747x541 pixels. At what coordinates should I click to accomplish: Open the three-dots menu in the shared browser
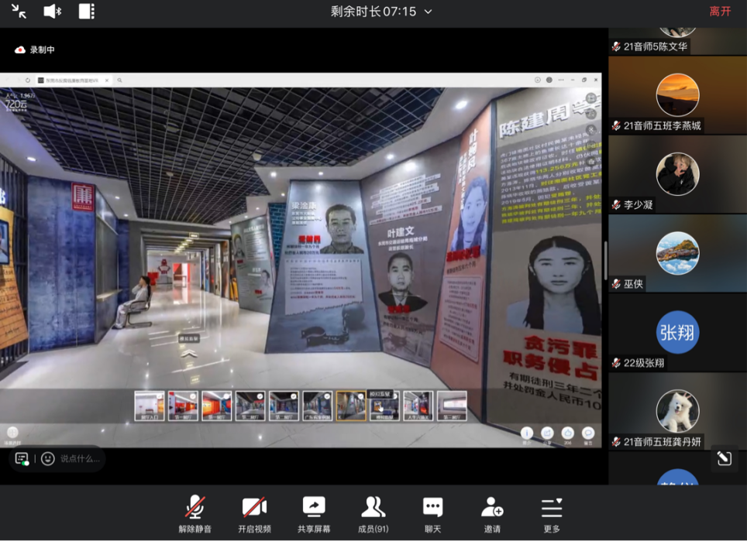(x=561, y=80)
